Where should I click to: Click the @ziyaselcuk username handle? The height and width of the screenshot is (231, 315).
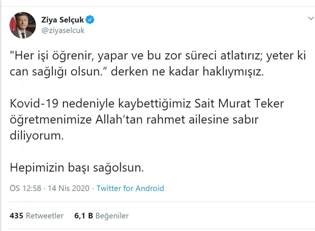63,30
